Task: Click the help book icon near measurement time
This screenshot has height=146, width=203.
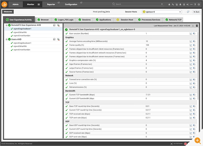Action: click(x=197, y=26)
